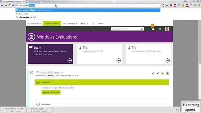Open the Evaluate Now dropdown
Screen dimensions: 201x113
(x=52, y=23)
